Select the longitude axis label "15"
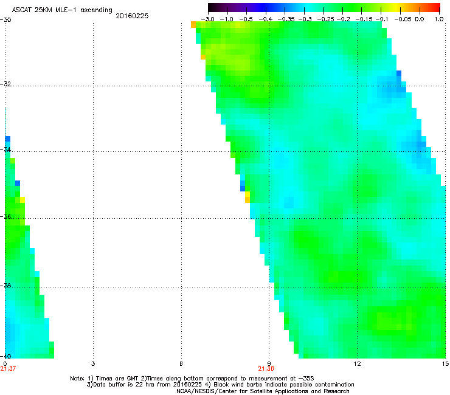Viewport: 450px width, 395px height. pyautogui.click(x=445, y=364)
